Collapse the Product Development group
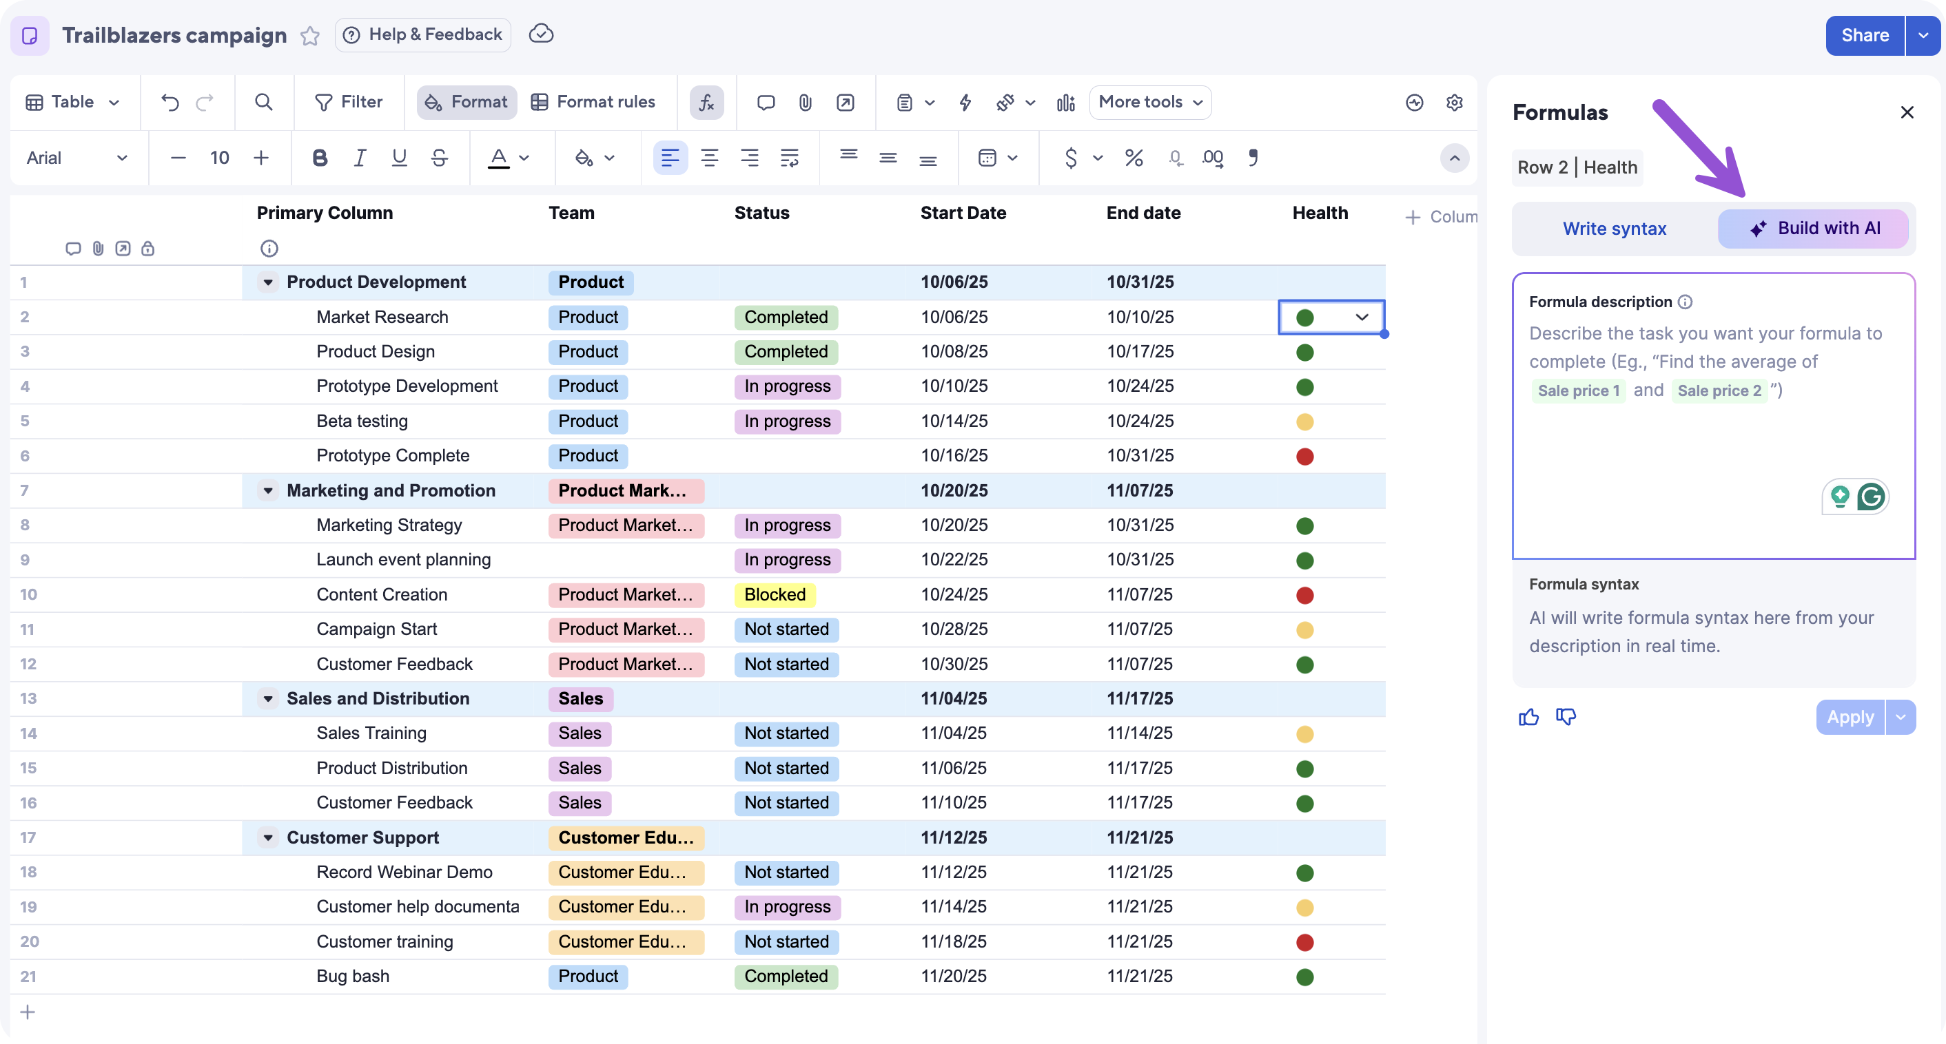This screenshot has width=1946, height=1044. pos(268,282)
